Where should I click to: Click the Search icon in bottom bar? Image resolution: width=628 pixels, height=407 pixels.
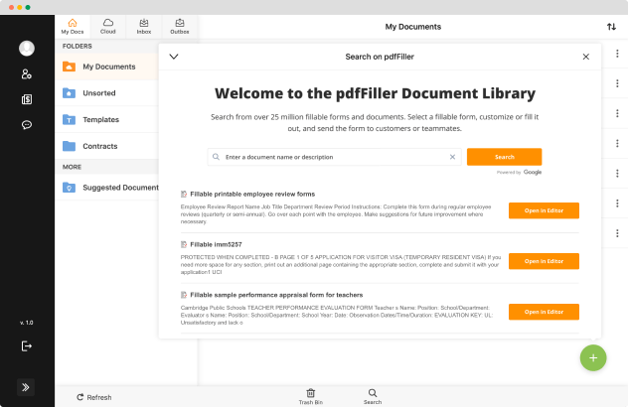click(373, 396)
